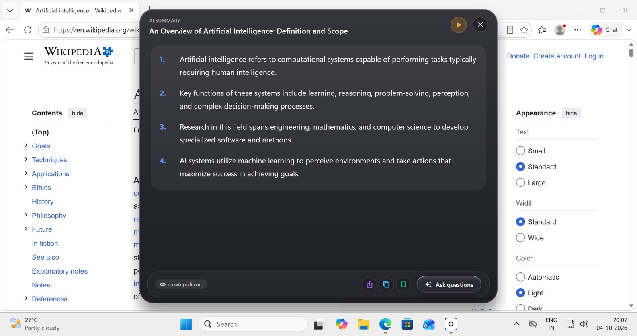Bookmark the AI summary
637x336 pixels.
pyautogui.click(x=403, y=284)
